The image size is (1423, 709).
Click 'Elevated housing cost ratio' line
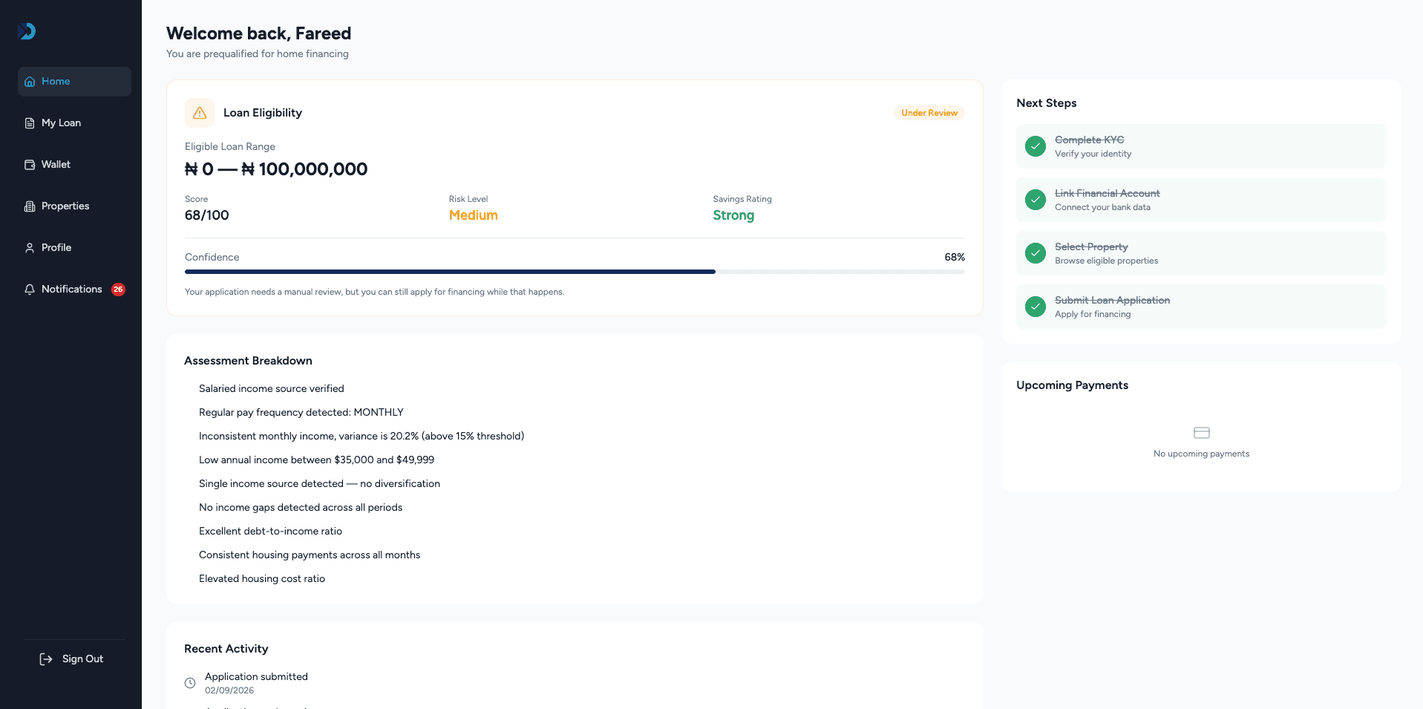[262, 579]
